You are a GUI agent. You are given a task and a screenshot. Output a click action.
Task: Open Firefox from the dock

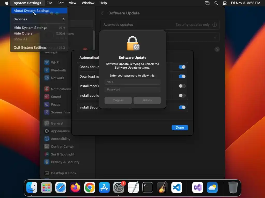coord(75,187)
